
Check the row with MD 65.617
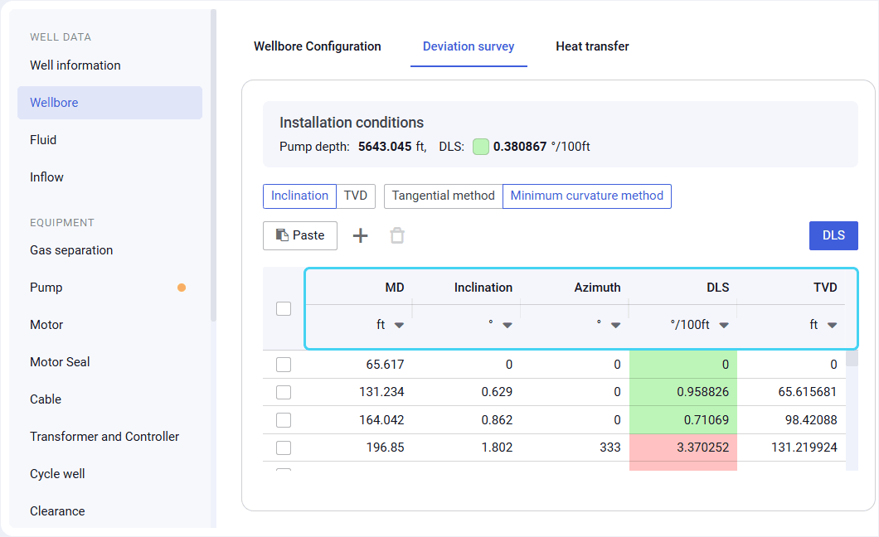(284, 365)
